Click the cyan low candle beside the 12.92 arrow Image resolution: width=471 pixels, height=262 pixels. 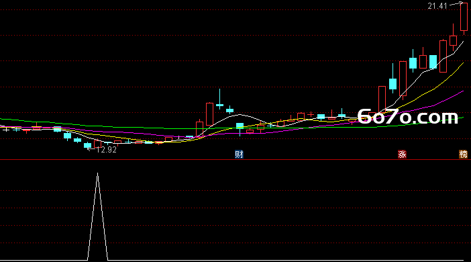pos(87,146)
